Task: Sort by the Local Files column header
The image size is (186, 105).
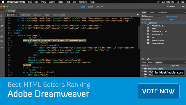Action: (146, 20)
